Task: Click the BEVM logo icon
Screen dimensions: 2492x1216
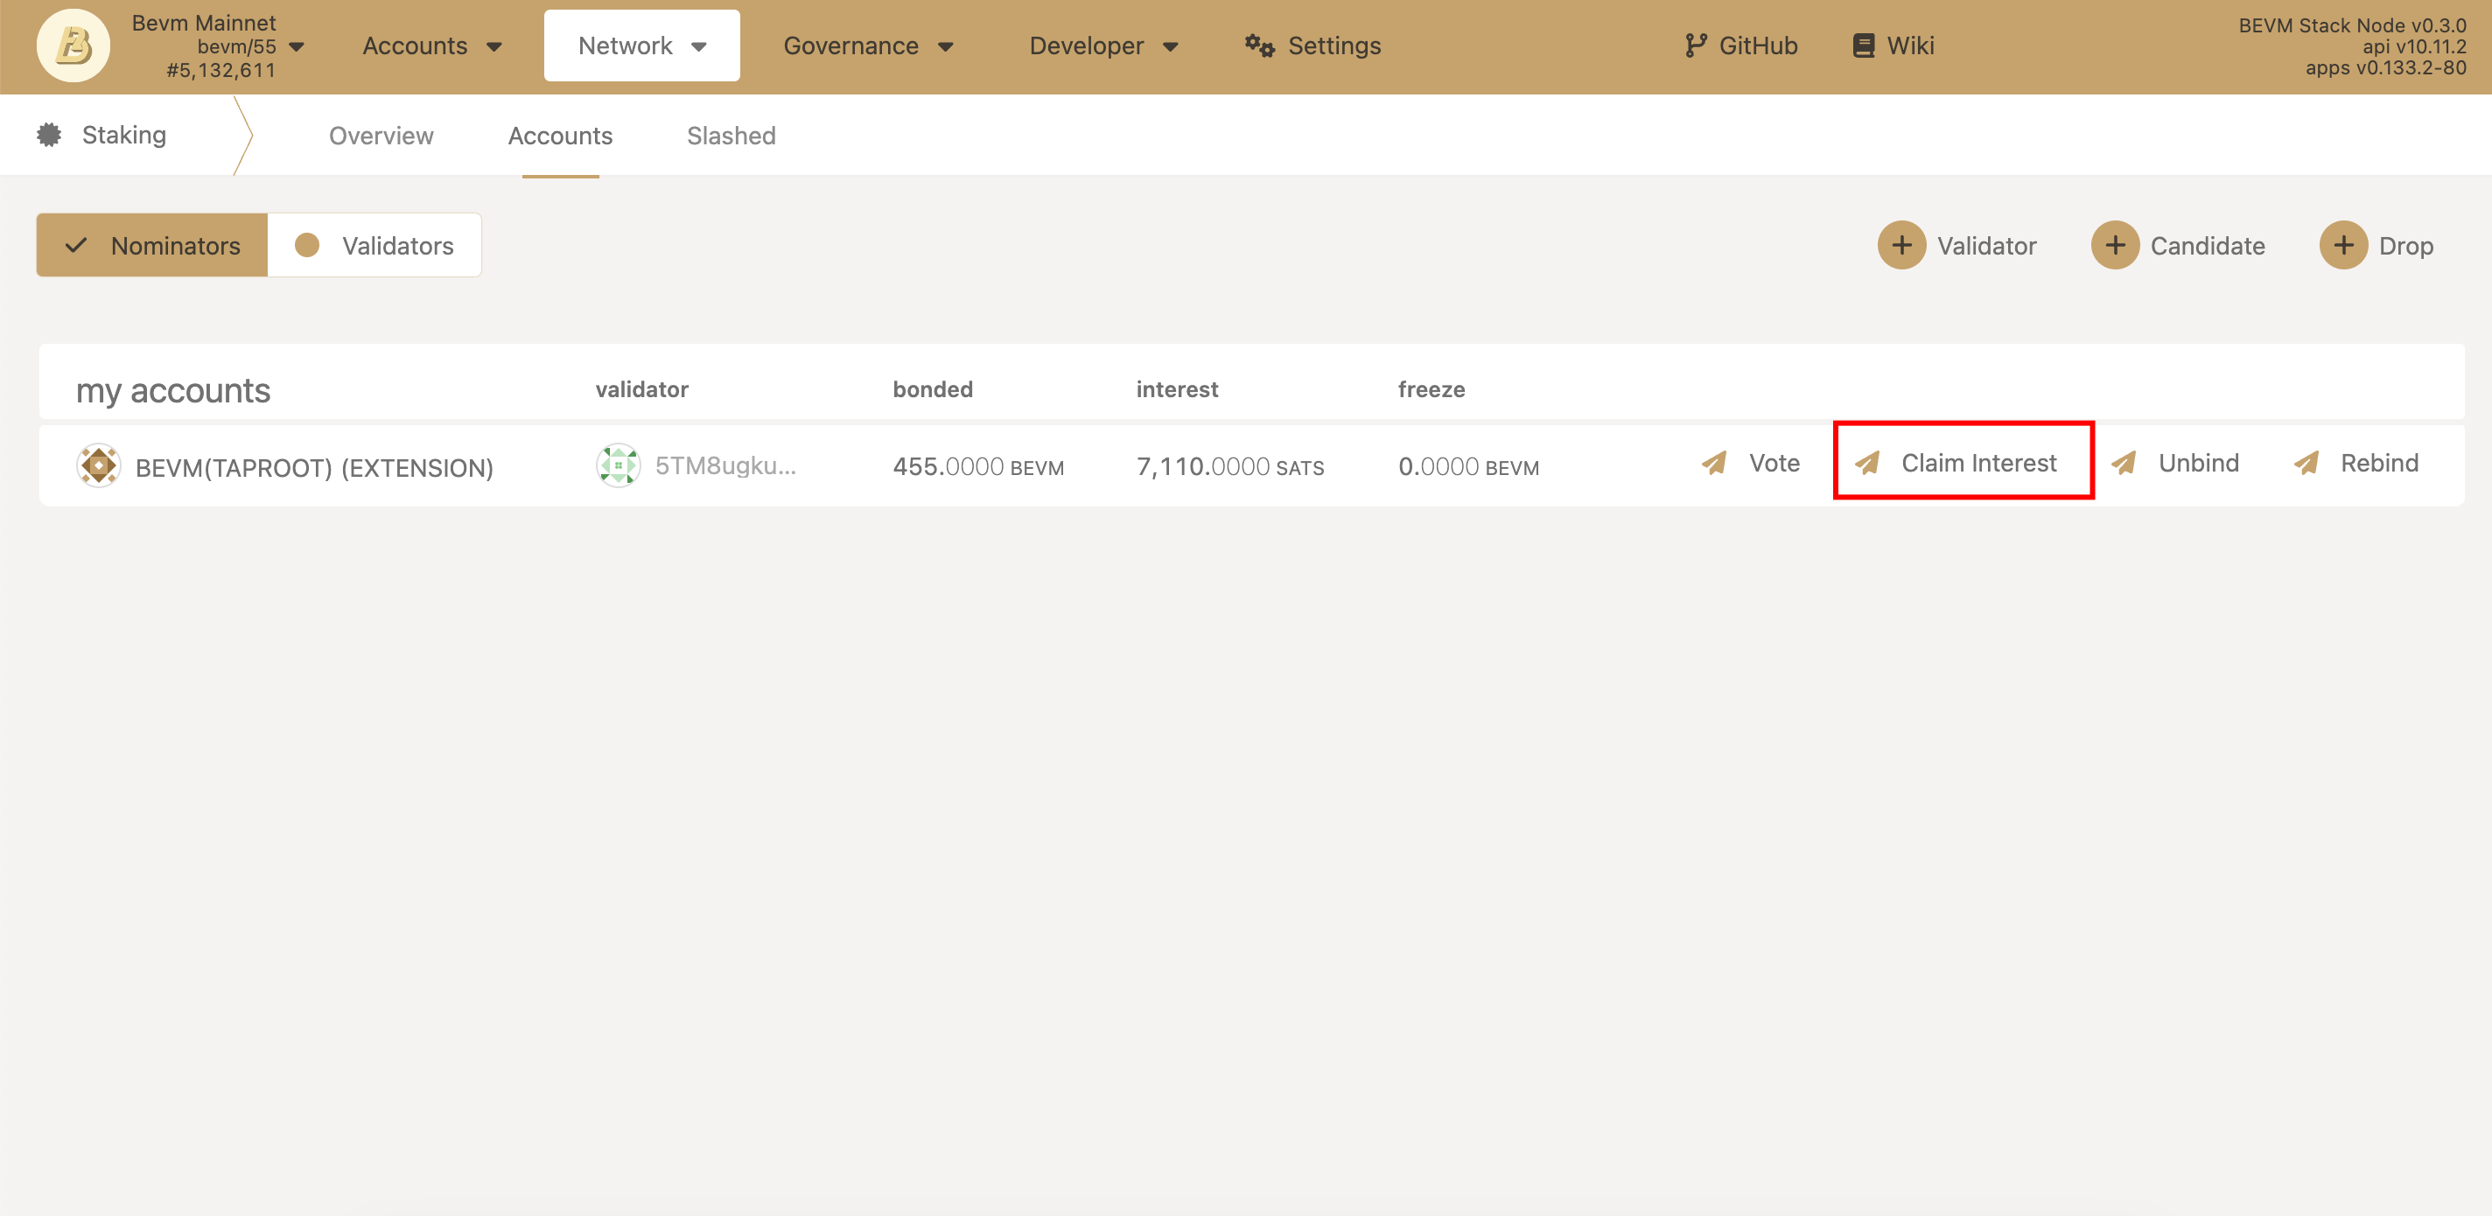Action: coord(73,45)
